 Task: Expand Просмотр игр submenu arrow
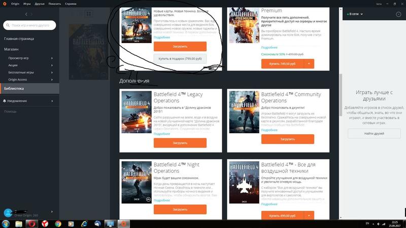pos(52,58)
